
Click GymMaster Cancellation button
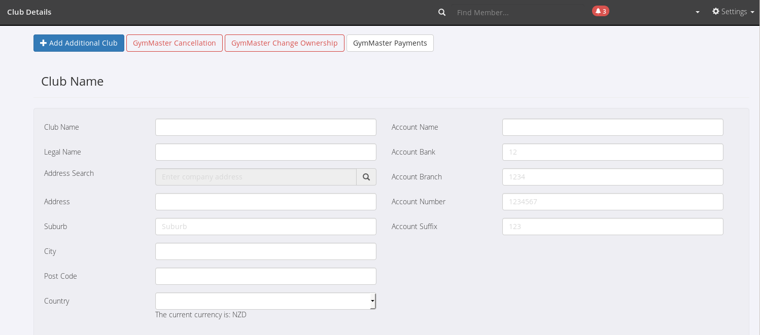click(175, 43)
